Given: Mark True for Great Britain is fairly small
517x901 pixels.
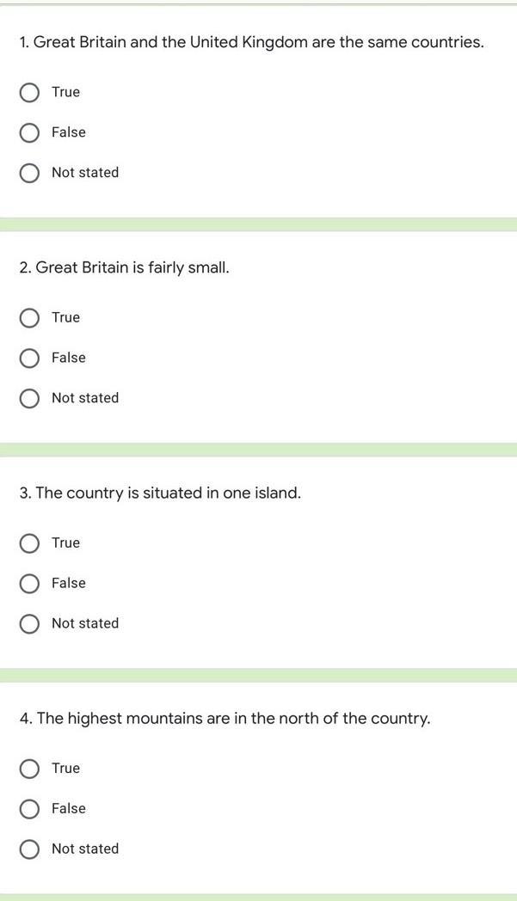Looking at the screenshot, I should 29,318.
